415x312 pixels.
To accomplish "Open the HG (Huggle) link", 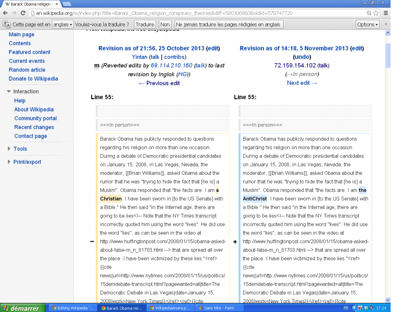I will pyautogui.click(x=182, y=74).
